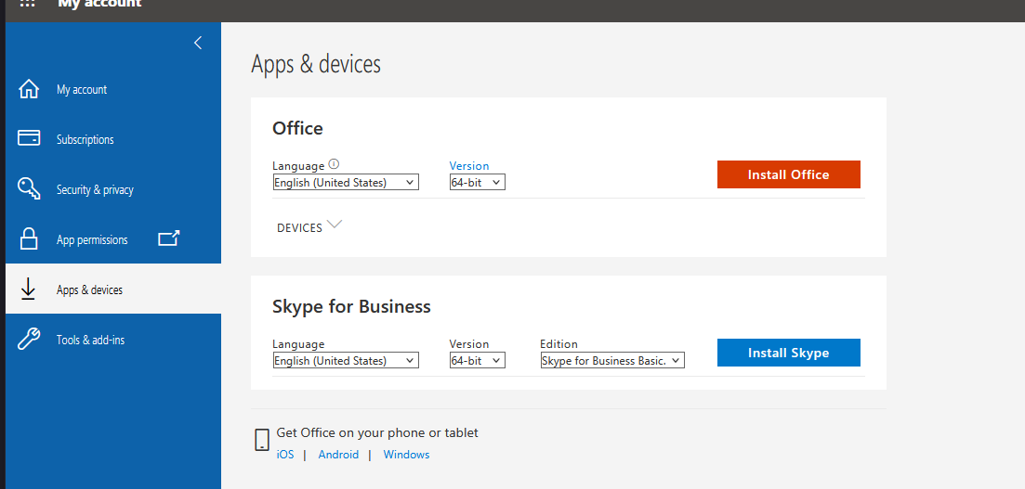Click Get Office on your phone or tablet text

tap(377, 432)
